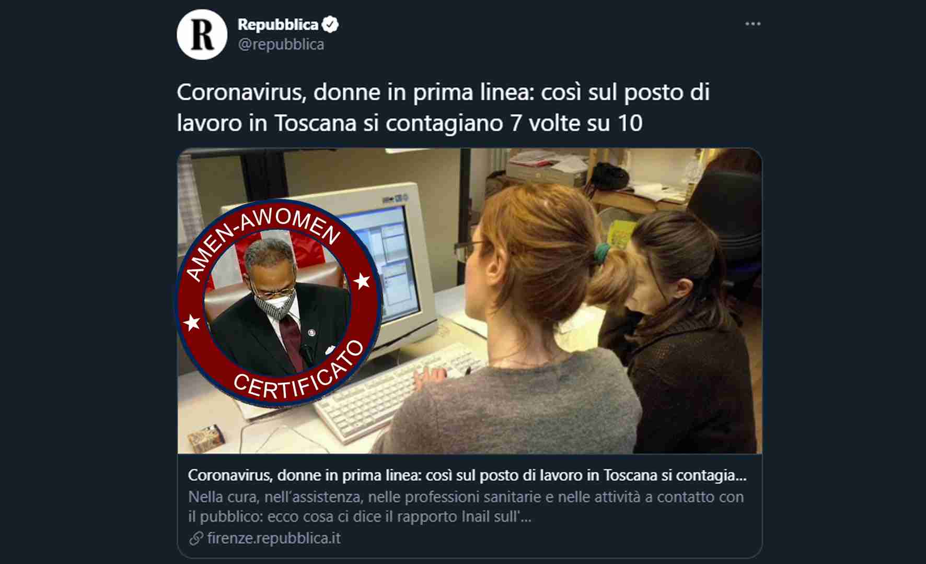Click the blue verified badge

[x=330, y=25]
